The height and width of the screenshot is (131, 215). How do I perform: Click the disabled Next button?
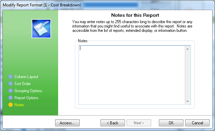[x=139, y=123]
